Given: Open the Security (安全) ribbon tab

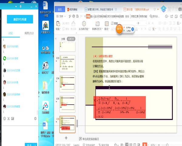Looking at the screenshot, I should [x=127, y=16].
